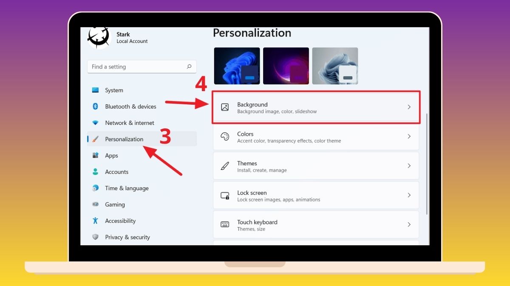Open Privacy & security settings
The width and height of the screenshot is (510, 286).
142,237
